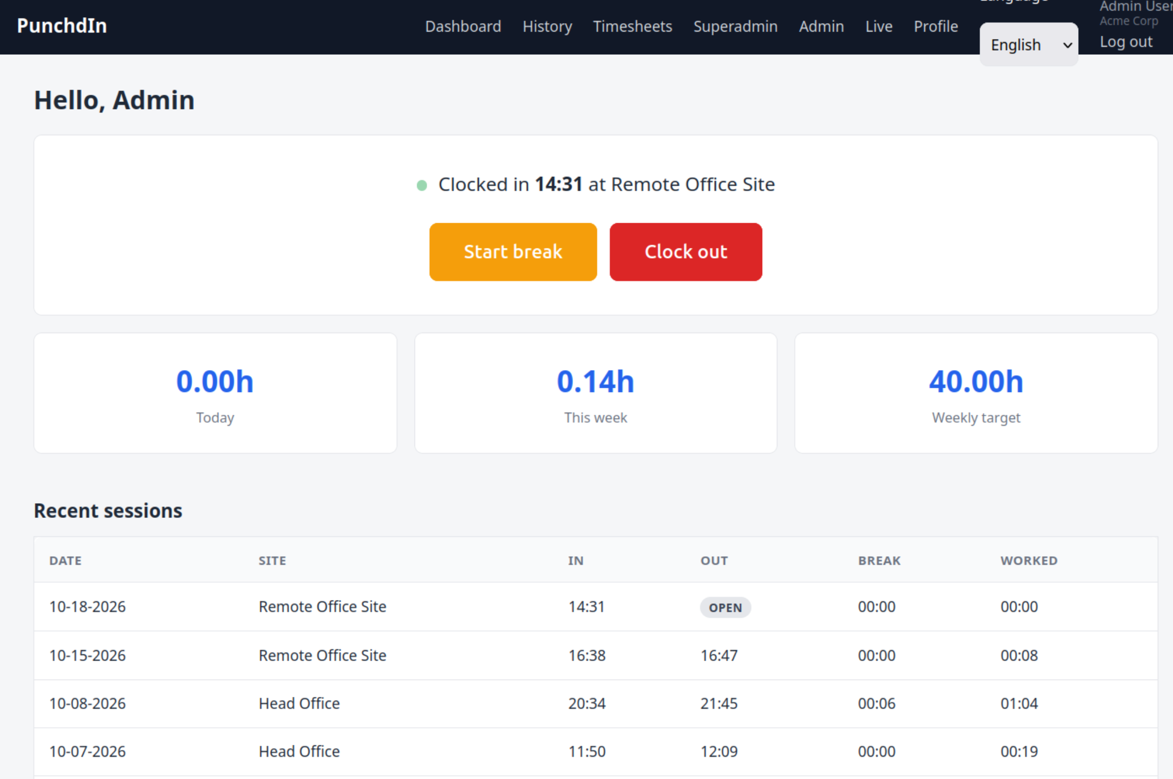
Task: Select the 10-15-2026 date cell
Action: click(x=87, y=655)
